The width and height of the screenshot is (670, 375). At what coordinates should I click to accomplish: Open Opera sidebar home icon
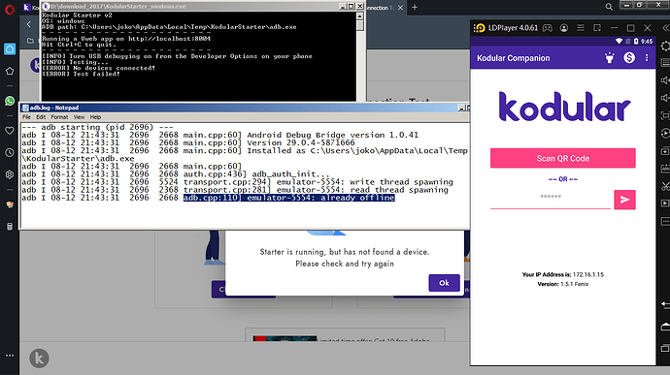click(x=10, y=49)
